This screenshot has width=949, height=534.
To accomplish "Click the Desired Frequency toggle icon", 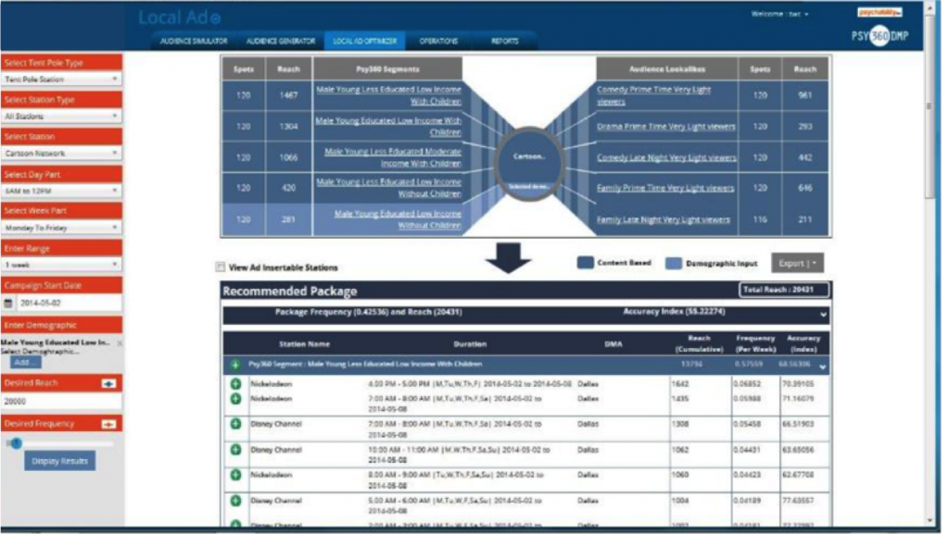I will point(108,424).
